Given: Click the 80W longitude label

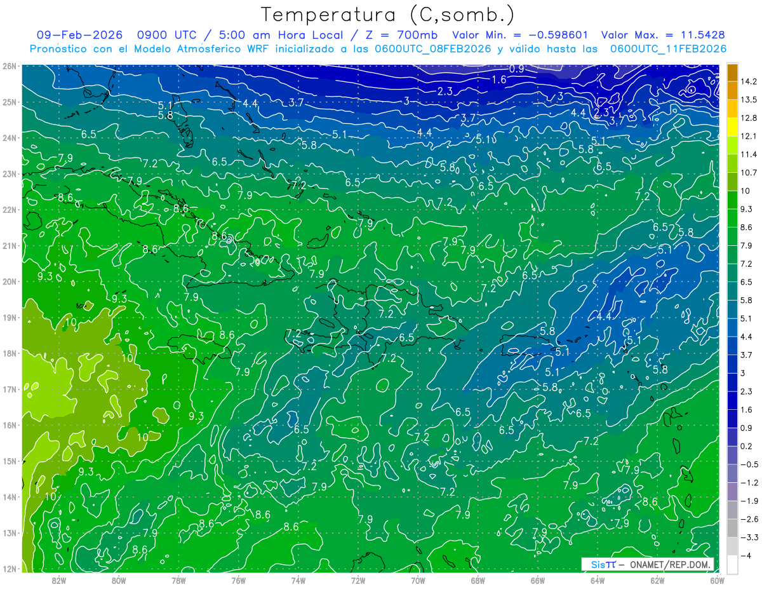Looking at the screenshot, I should pyautogui.click(x=119, y=580).
